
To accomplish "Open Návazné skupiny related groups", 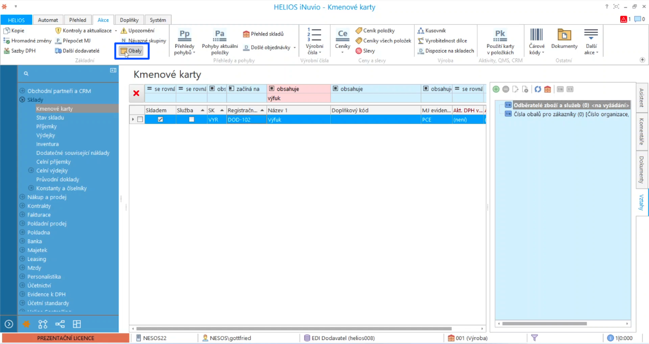I will click(144, 41).
